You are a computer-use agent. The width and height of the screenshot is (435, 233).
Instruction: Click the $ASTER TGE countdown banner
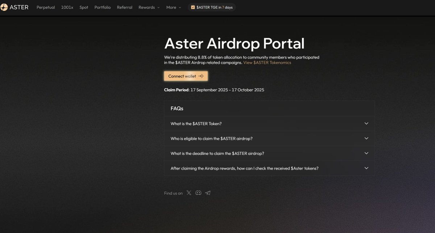(x=212, y=7)
